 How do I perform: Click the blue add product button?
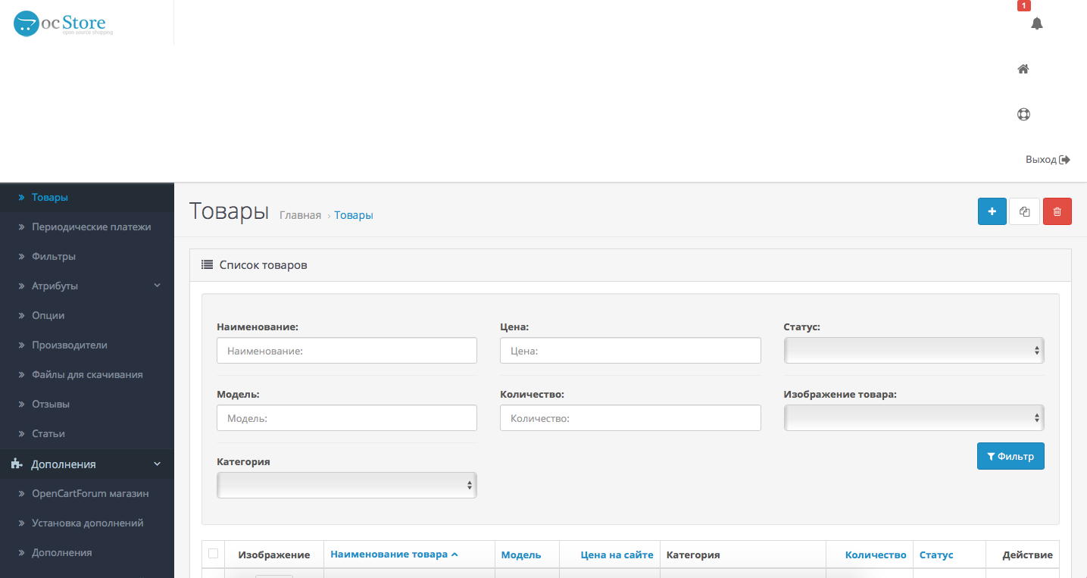point(992,211)
